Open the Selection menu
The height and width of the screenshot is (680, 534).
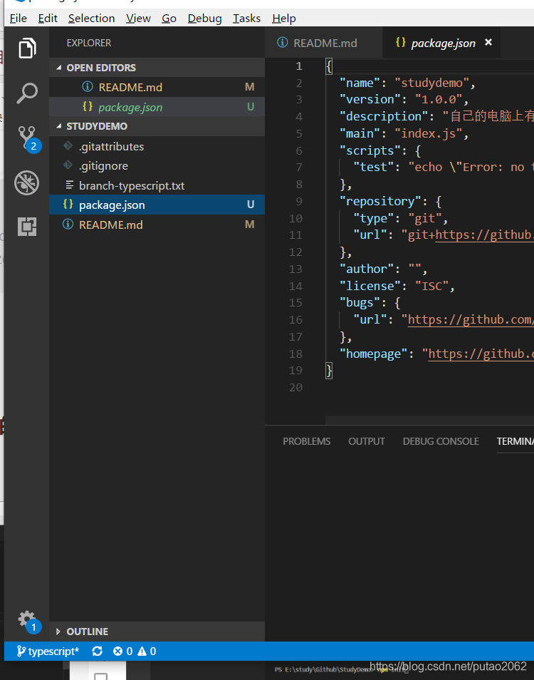point(91,19)
